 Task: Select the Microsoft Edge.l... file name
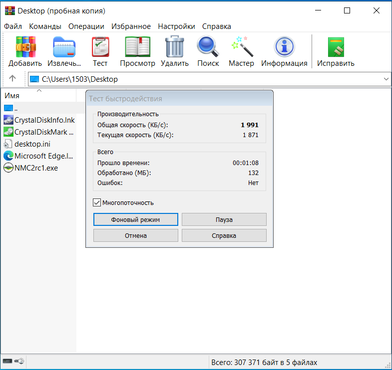[44, 156]
